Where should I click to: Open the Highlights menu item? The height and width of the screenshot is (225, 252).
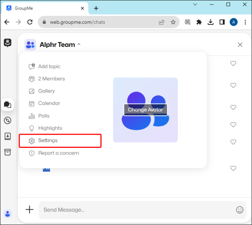coord(45,128)
